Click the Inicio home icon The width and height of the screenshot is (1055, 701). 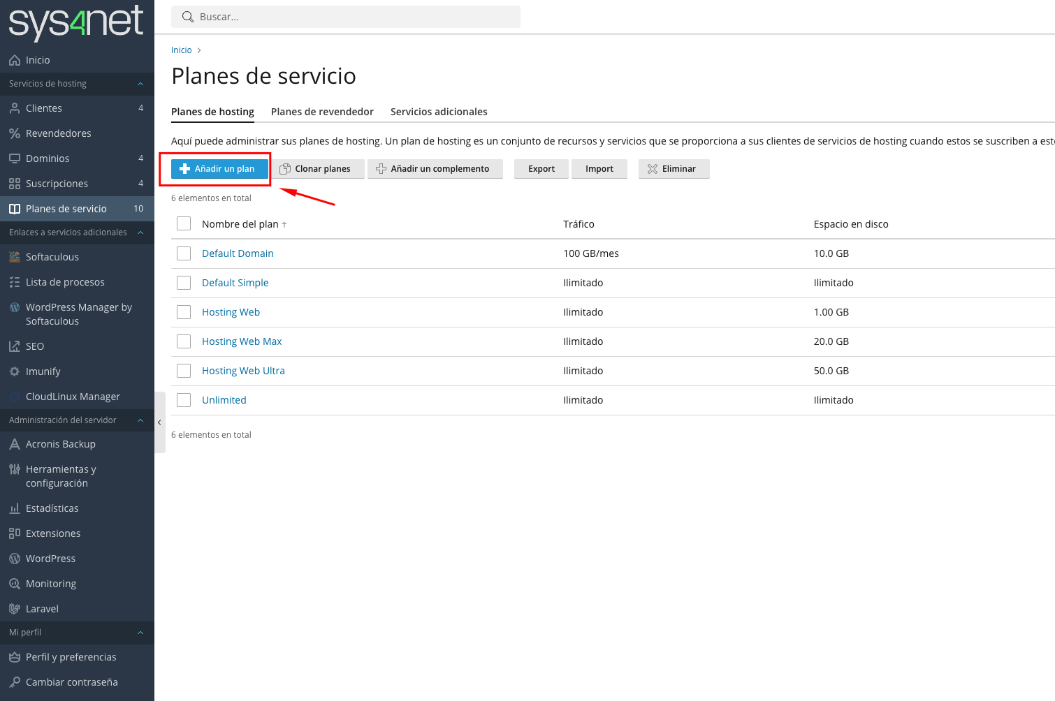(14, 60)
